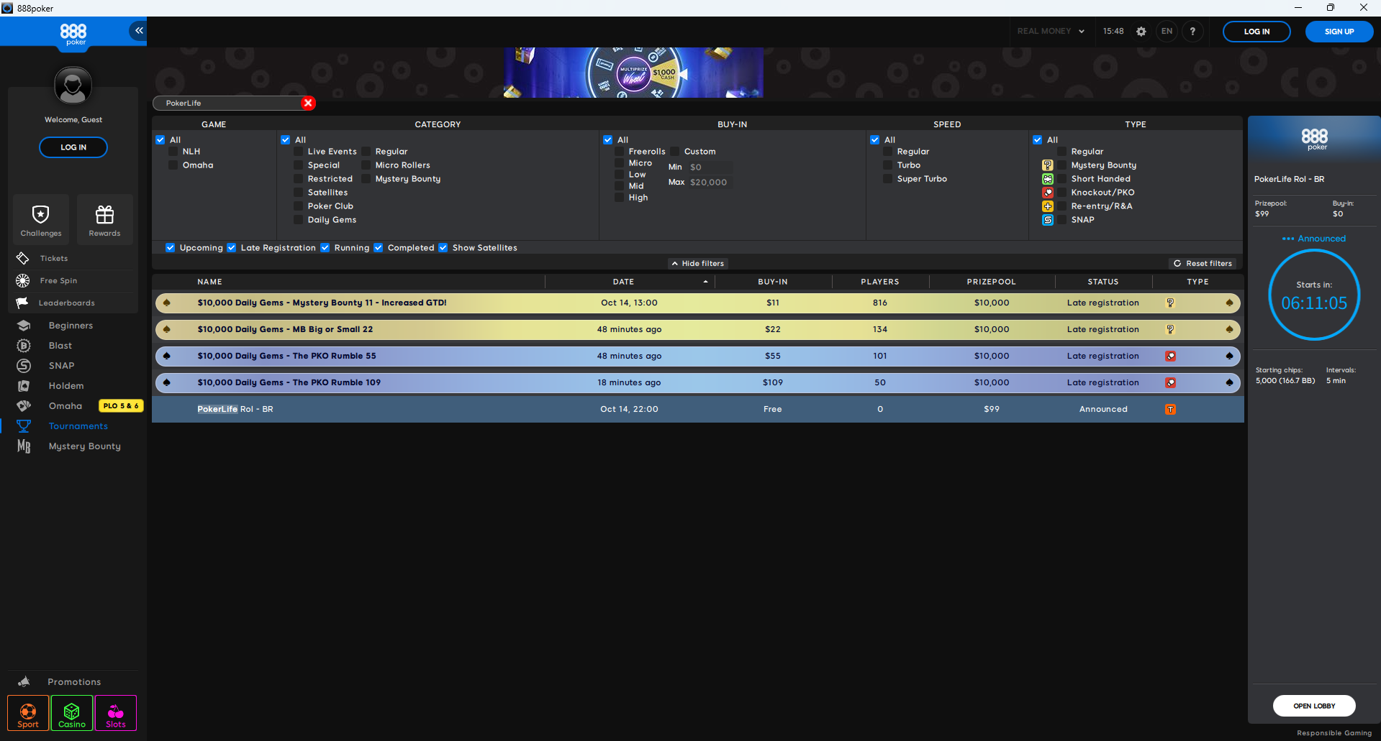Open help question mark icon
The image size is (1381, 741).
click(1192, 32)
